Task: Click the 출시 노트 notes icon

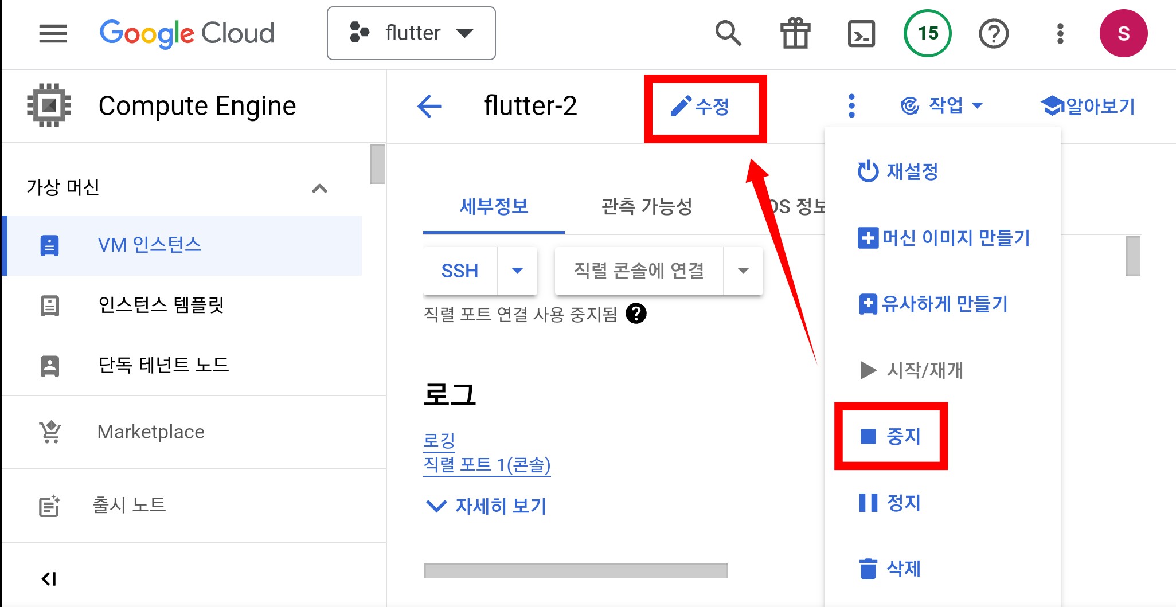Action: tap(49, 506)
